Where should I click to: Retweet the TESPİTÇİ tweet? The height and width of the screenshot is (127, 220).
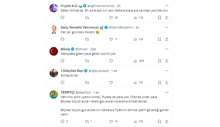[x=87, y=121]
